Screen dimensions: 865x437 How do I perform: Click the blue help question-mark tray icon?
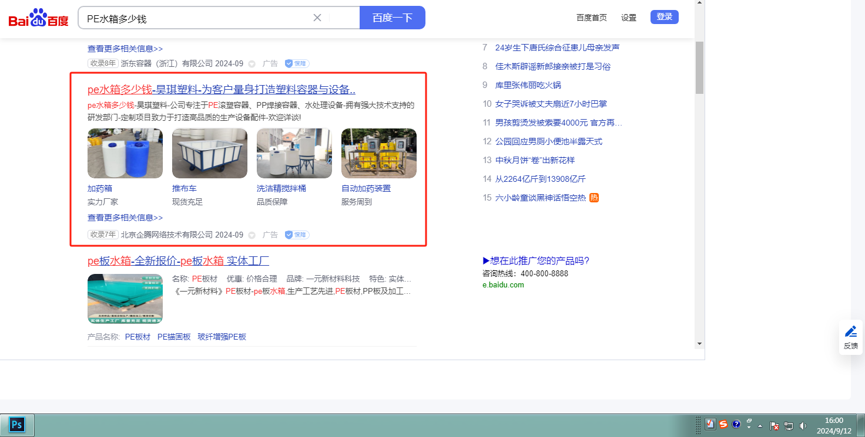(x=736, y=425)
